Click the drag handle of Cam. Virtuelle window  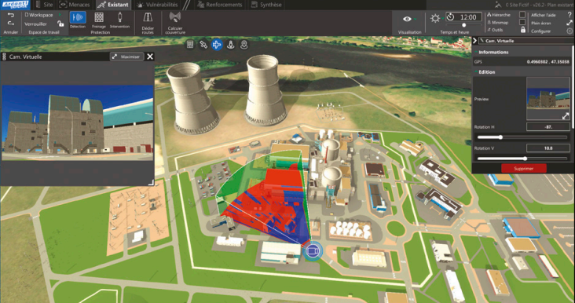pyautogui.click(x=5, y=57)
